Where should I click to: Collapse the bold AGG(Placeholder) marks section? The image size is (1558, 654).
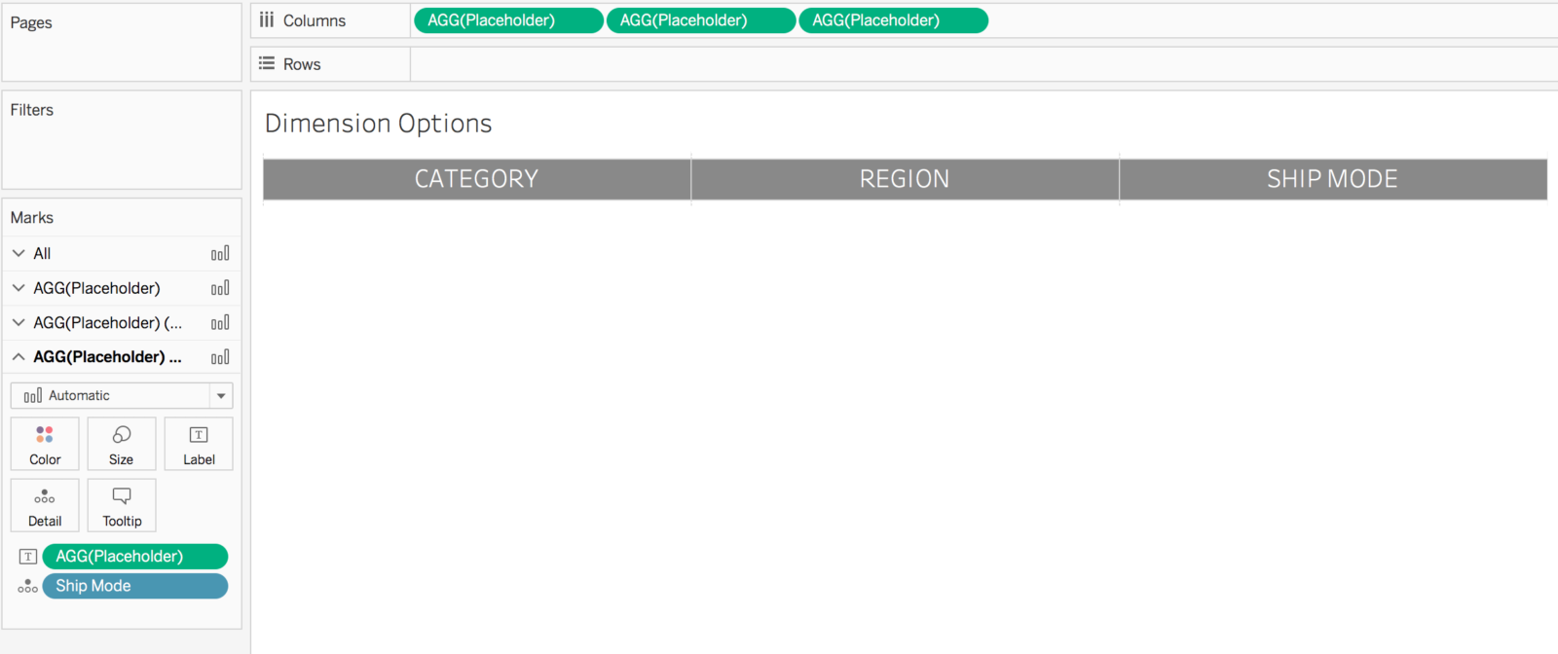click(x=19, y=357)
